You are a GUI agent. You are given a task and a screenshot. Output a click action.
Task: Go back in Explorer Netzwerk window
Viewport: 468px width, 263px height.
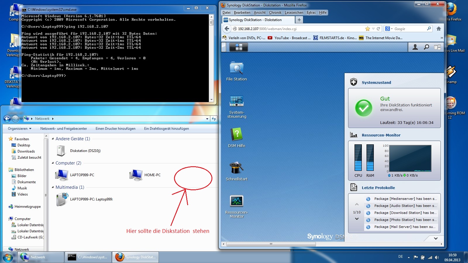(x=7, y=119)
